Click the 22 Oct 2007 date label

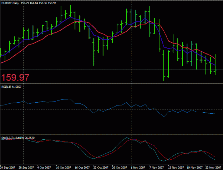(101, 168)
